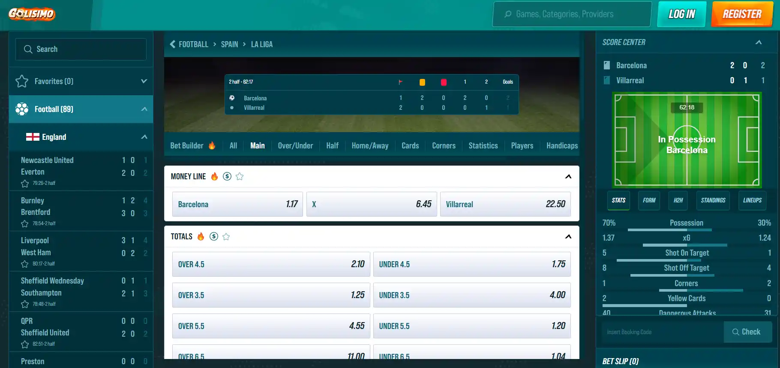Click the cash out icon next to Money Line

[x=227, y=176]
